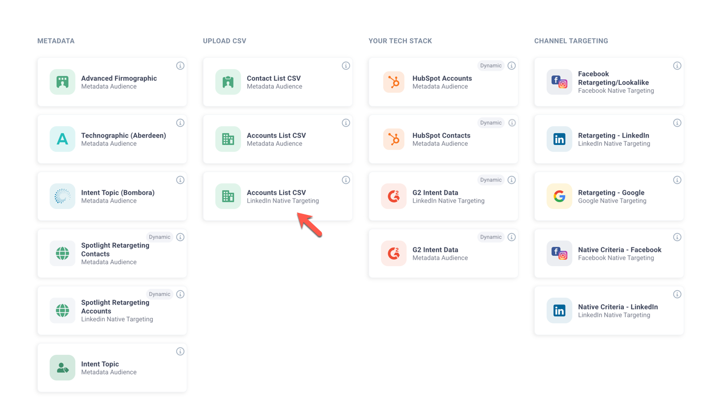Click Dynamic badge on HubSpot Accounts card
The image size is (724, 418).
pos(490,66)
